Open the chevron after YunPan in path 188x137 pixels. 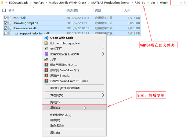(46, 3)
